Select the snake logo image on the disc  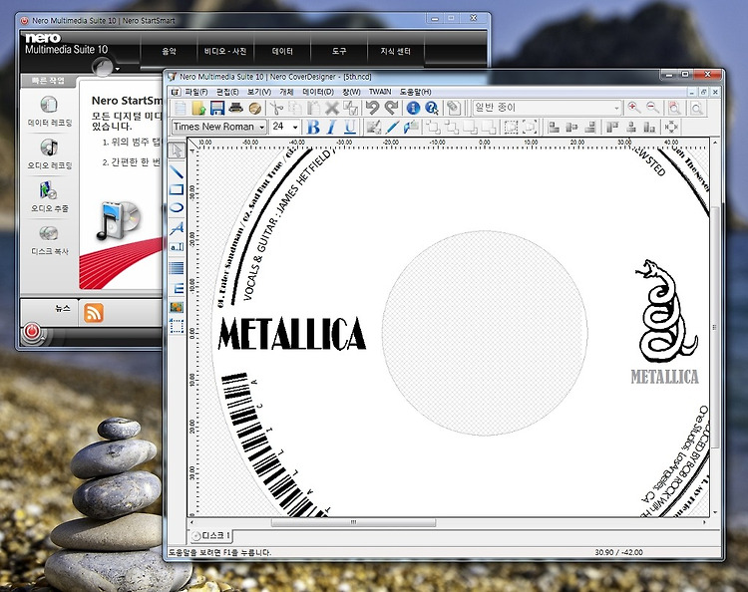pyautogui.click(x=666, y=311)
